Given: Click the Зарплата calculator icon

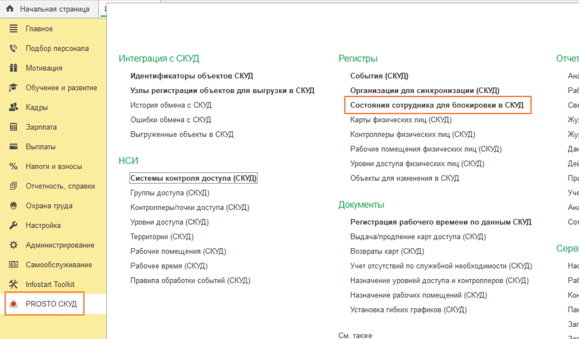Looking at the screenshot, I should click(13, 127).
